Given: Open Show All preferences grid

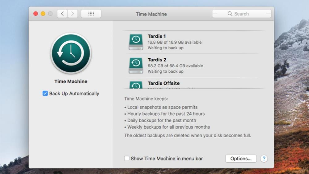Looking at the screenshot, I should pyautogui.click(x=91, y=14).
